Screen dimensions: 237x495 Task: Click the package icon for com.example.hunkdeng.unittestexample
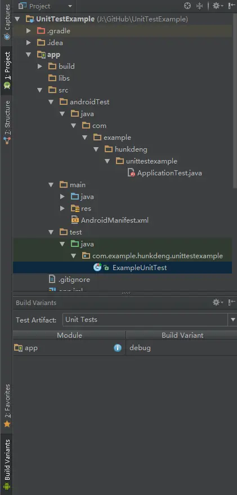86,256
